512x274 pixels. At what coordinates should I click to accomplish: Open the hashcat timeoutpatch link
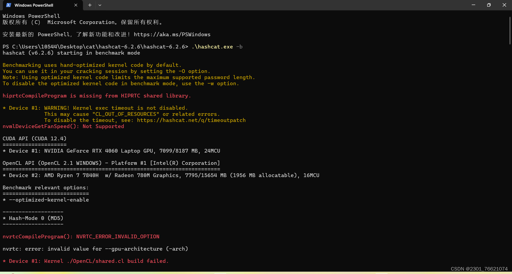tap(191, 120)
